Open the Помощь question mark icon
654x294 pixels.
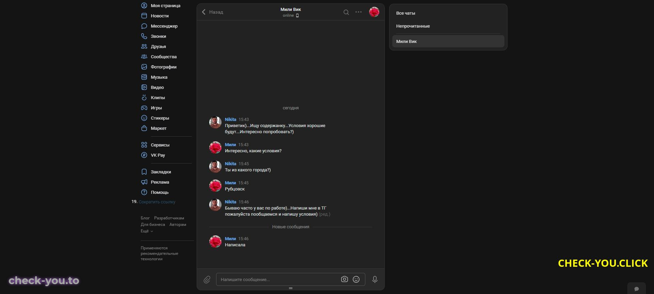(144, 192)
